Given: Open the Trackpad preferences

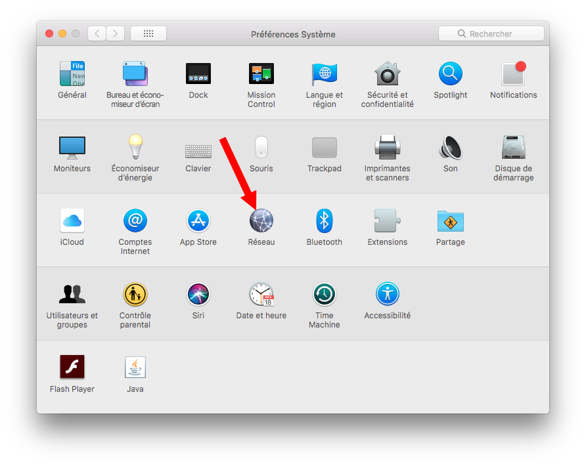Looking at the screenshot, I should click(325, 147).
